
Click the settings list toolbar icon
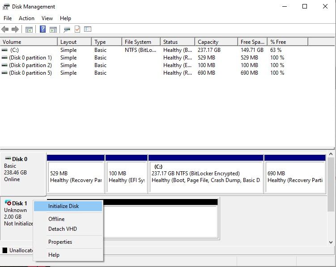coord(88,29)
